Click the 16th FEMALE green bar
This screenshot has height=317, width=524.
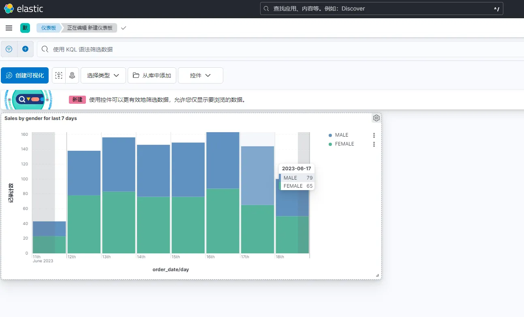coord(223,221)
